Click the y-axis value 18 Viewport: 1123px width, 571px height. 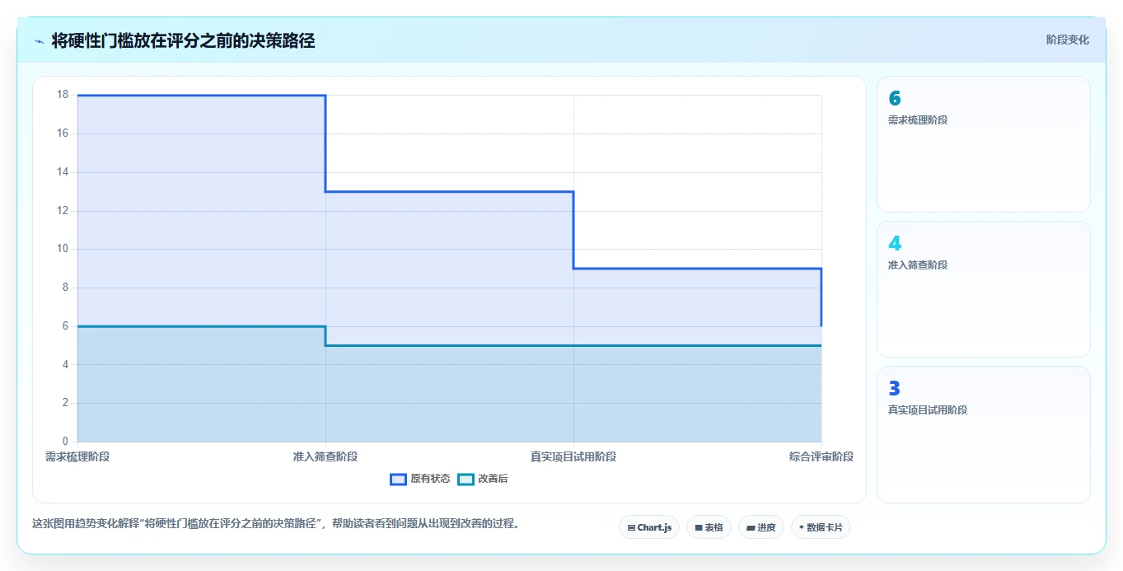[63, 95]
